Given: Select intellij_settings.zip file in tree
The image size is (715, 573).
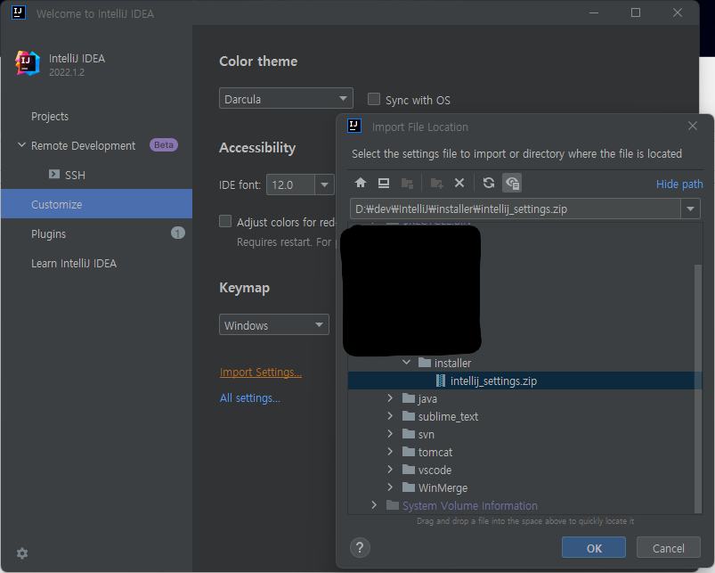Looking at the screenshot, I should click(x=524, y=381).
